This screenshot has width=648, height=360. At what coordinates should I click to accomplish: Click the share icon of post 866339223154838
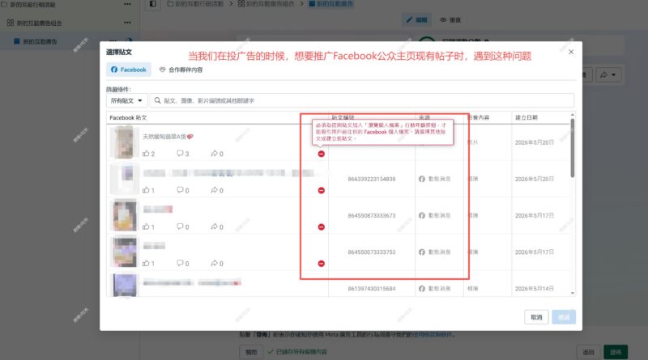click(214, 190)
